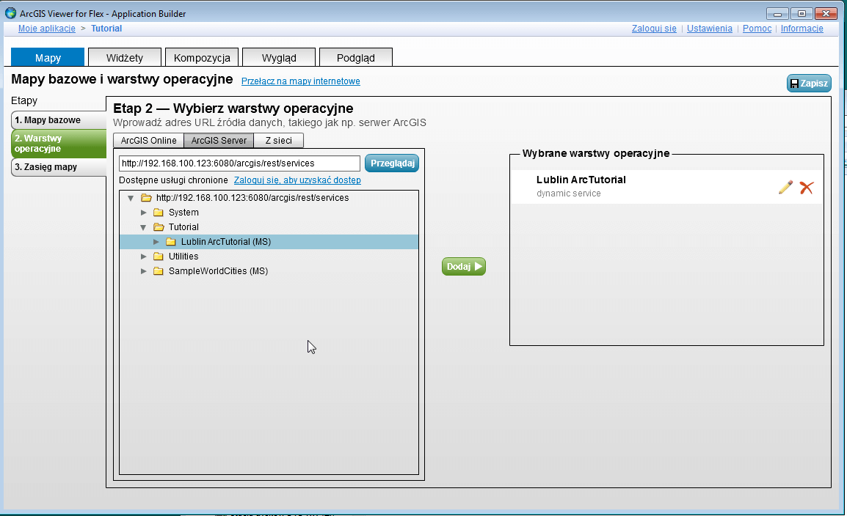This screenshot has width=847, height=516.
Task: Collapse the Tutorial folder arrow
Action: 143,227
